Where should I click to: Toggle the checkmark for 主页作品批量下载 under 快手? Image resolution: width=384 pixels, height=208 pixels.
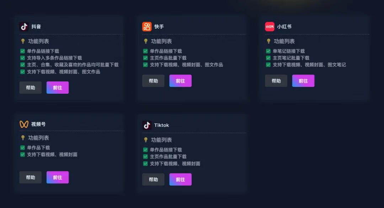[145, 58]
